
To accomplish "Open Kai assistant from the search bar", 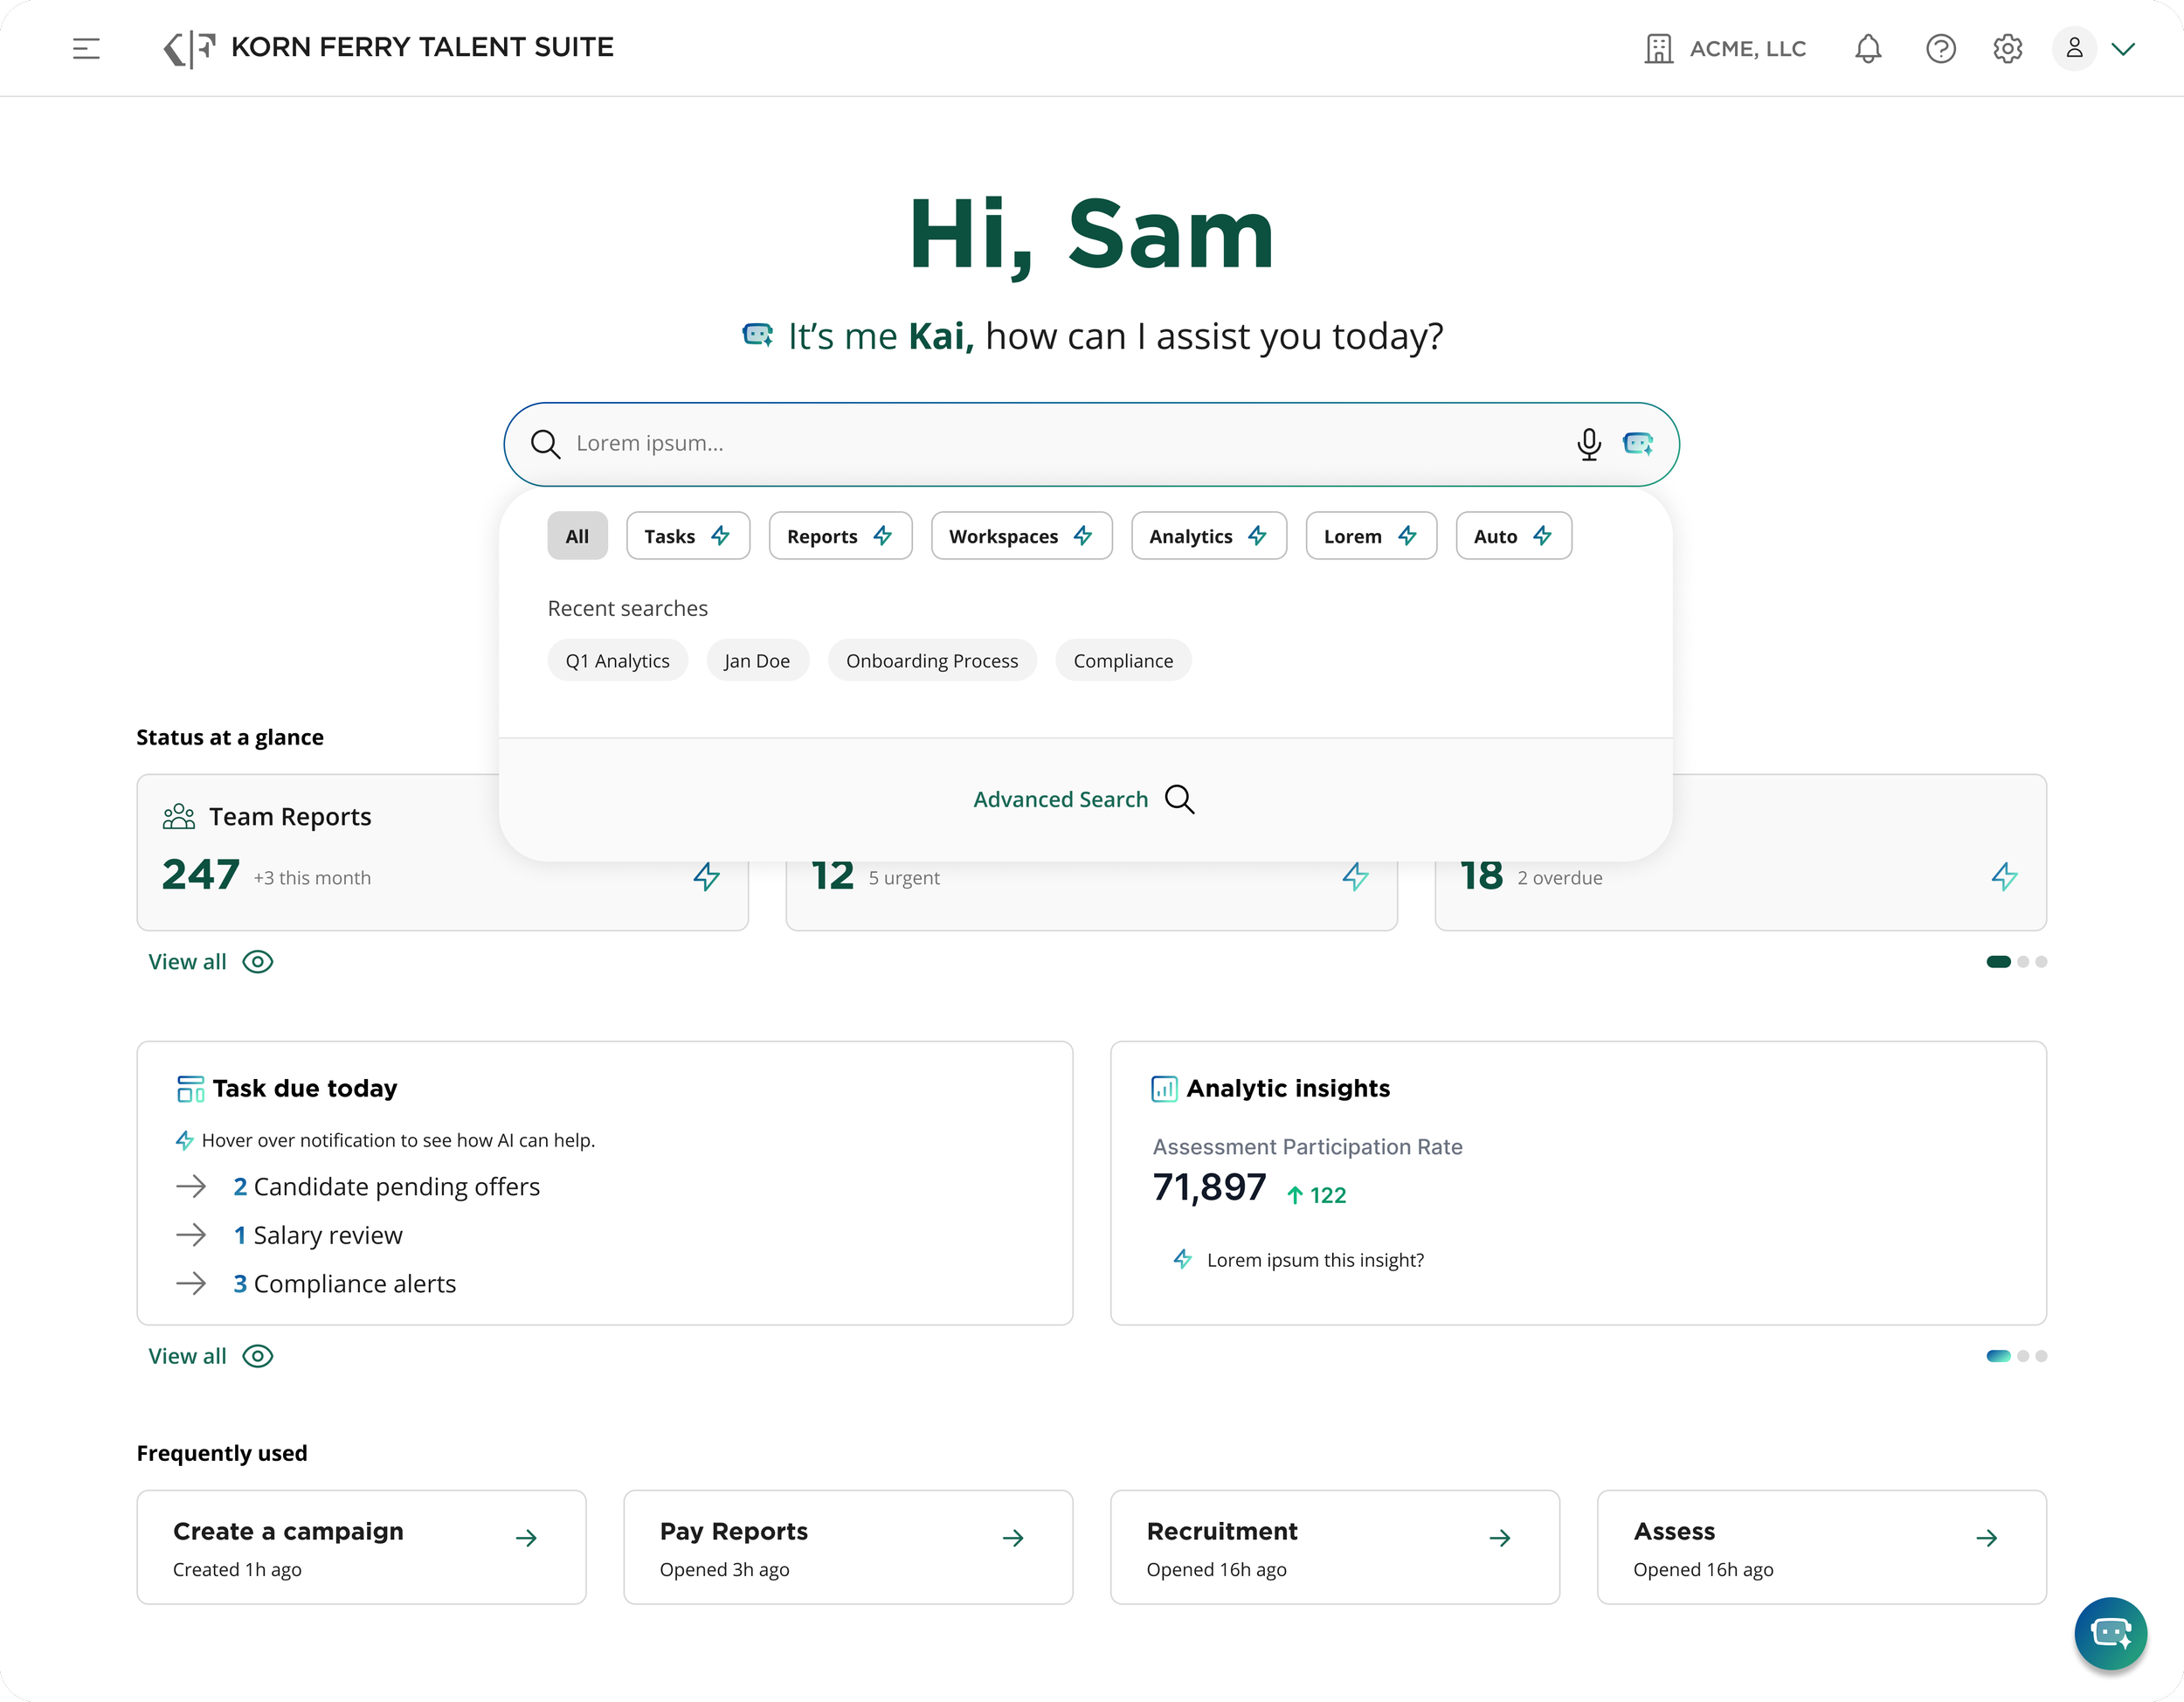I will click(x=1638, y=444).
